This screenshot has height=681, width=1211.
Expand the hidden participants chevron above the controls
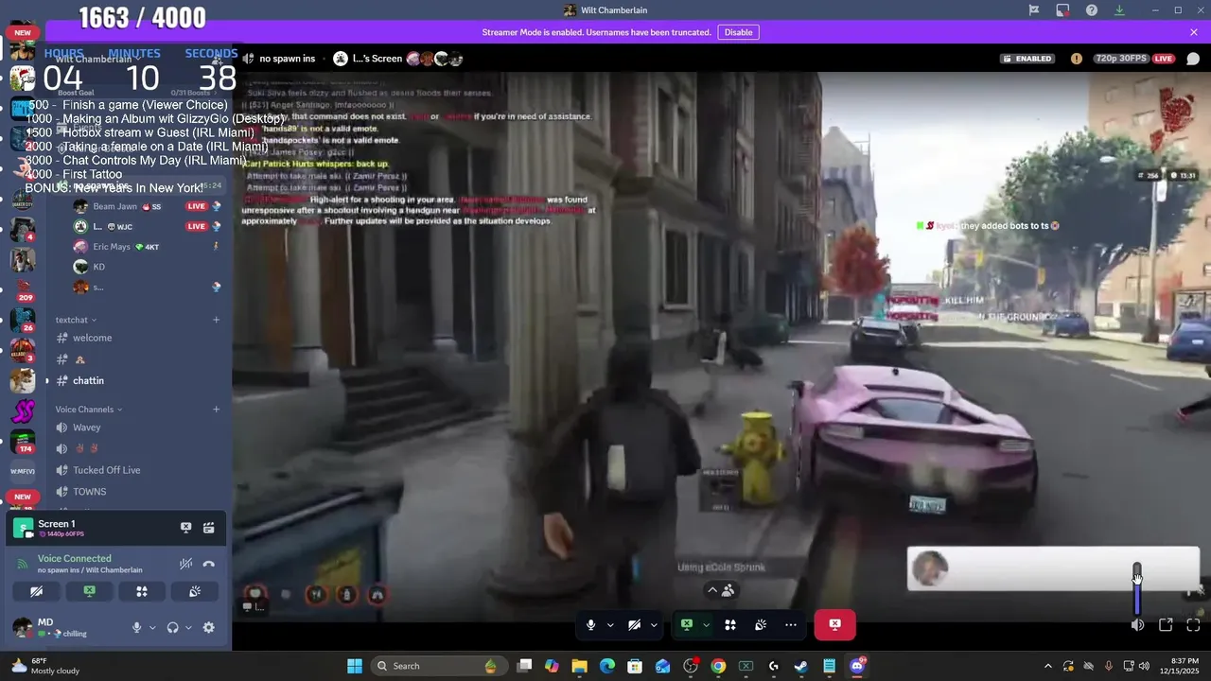(720, 590)
